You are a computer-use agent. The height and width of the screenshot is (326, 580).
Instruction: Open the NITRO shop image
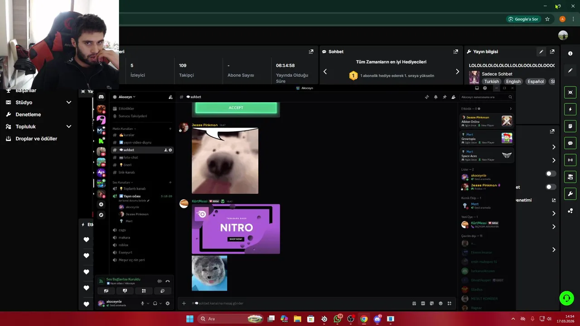pos(236,229)
